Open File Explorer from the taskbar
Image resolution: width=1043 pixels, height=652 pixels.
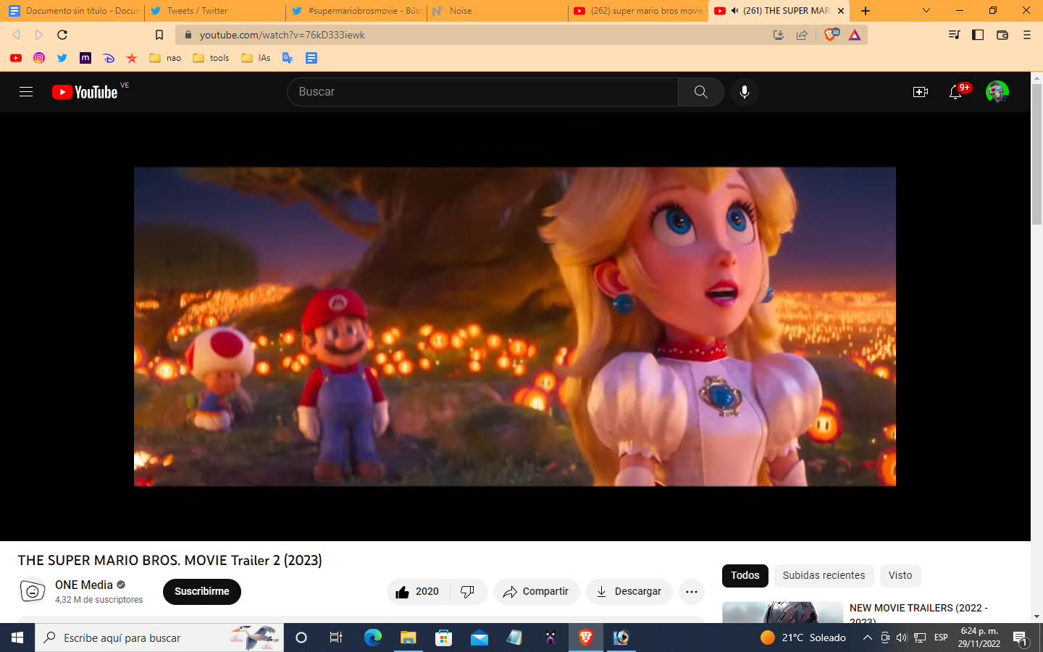409,638
